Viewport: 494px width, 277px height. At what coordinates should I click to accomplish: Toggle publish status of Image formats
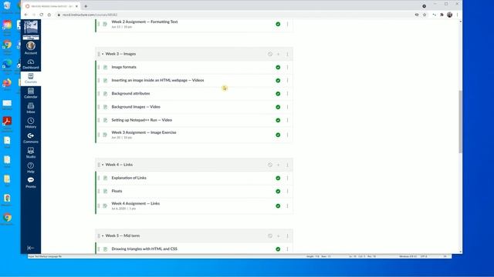click(278, 67)
